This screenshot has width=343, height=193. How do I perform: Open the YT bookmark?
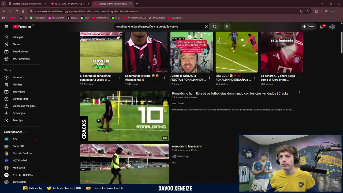[13, 18]
